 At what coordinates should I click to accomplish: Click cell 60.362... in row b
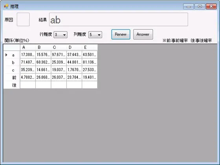click(43, 62)
